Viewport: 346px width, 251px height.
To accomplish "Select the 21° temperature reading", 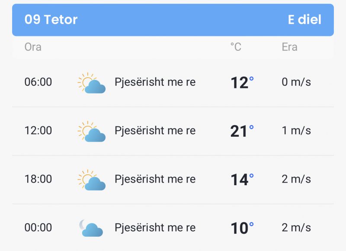I will tap(242, 131).
